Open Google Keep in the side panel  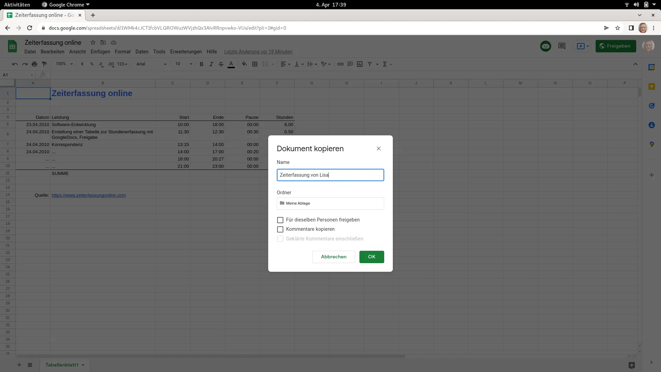652,86
